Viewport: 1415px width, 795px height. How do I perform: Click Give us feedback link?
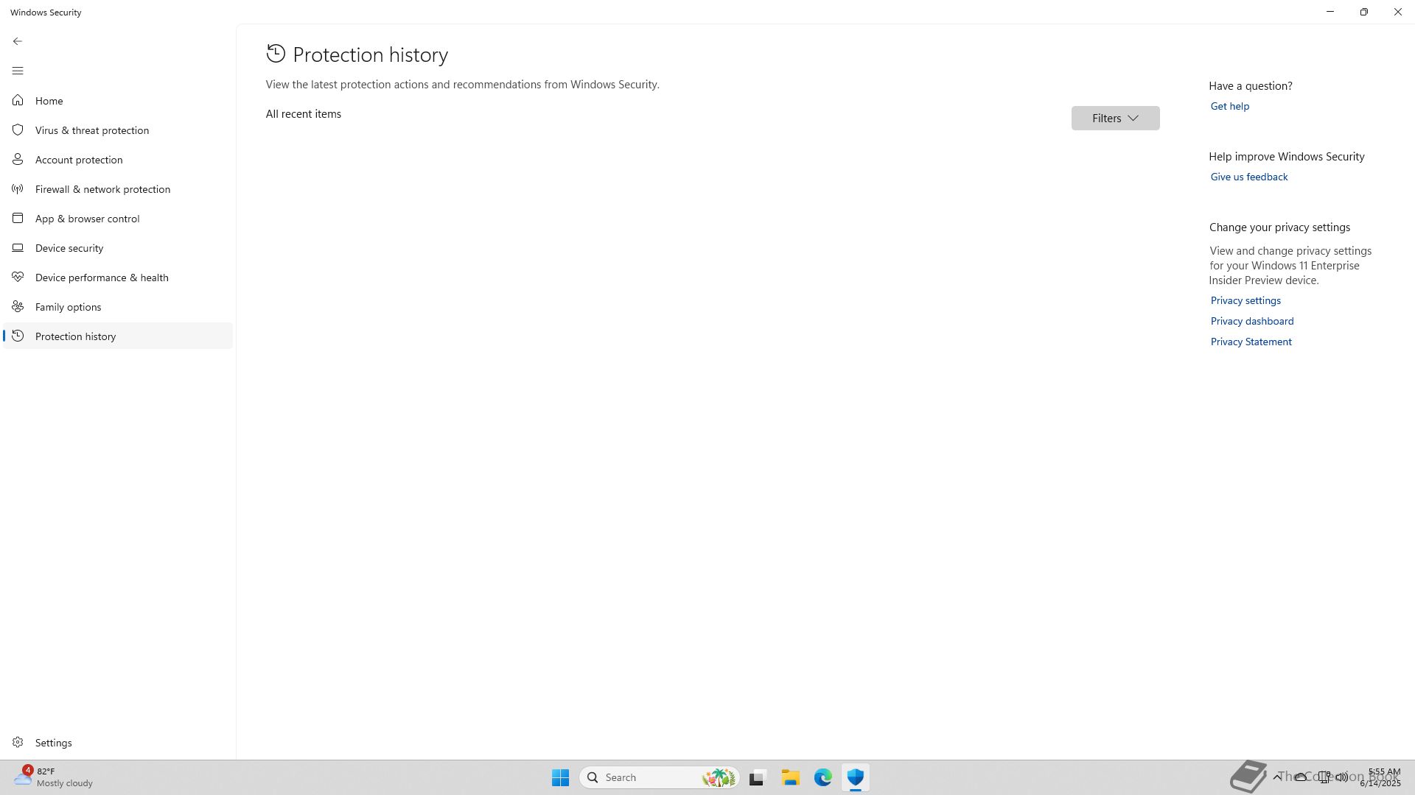click(1248, 177)
